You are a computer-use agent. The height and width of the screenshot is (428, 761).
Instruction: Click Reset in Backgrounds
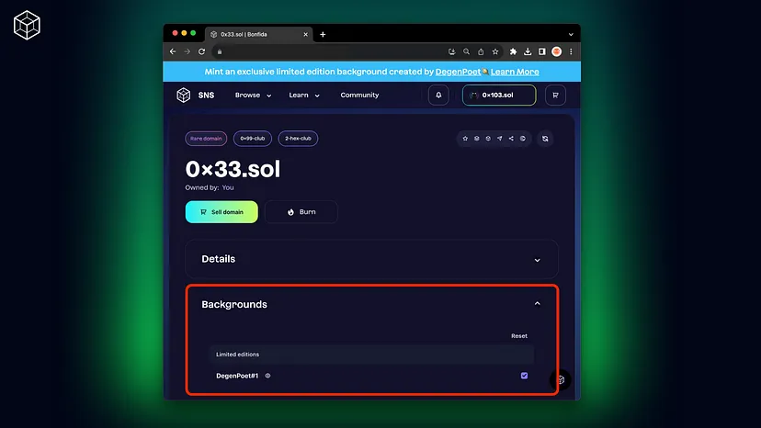pyautogui.click(x=518, y=336)
